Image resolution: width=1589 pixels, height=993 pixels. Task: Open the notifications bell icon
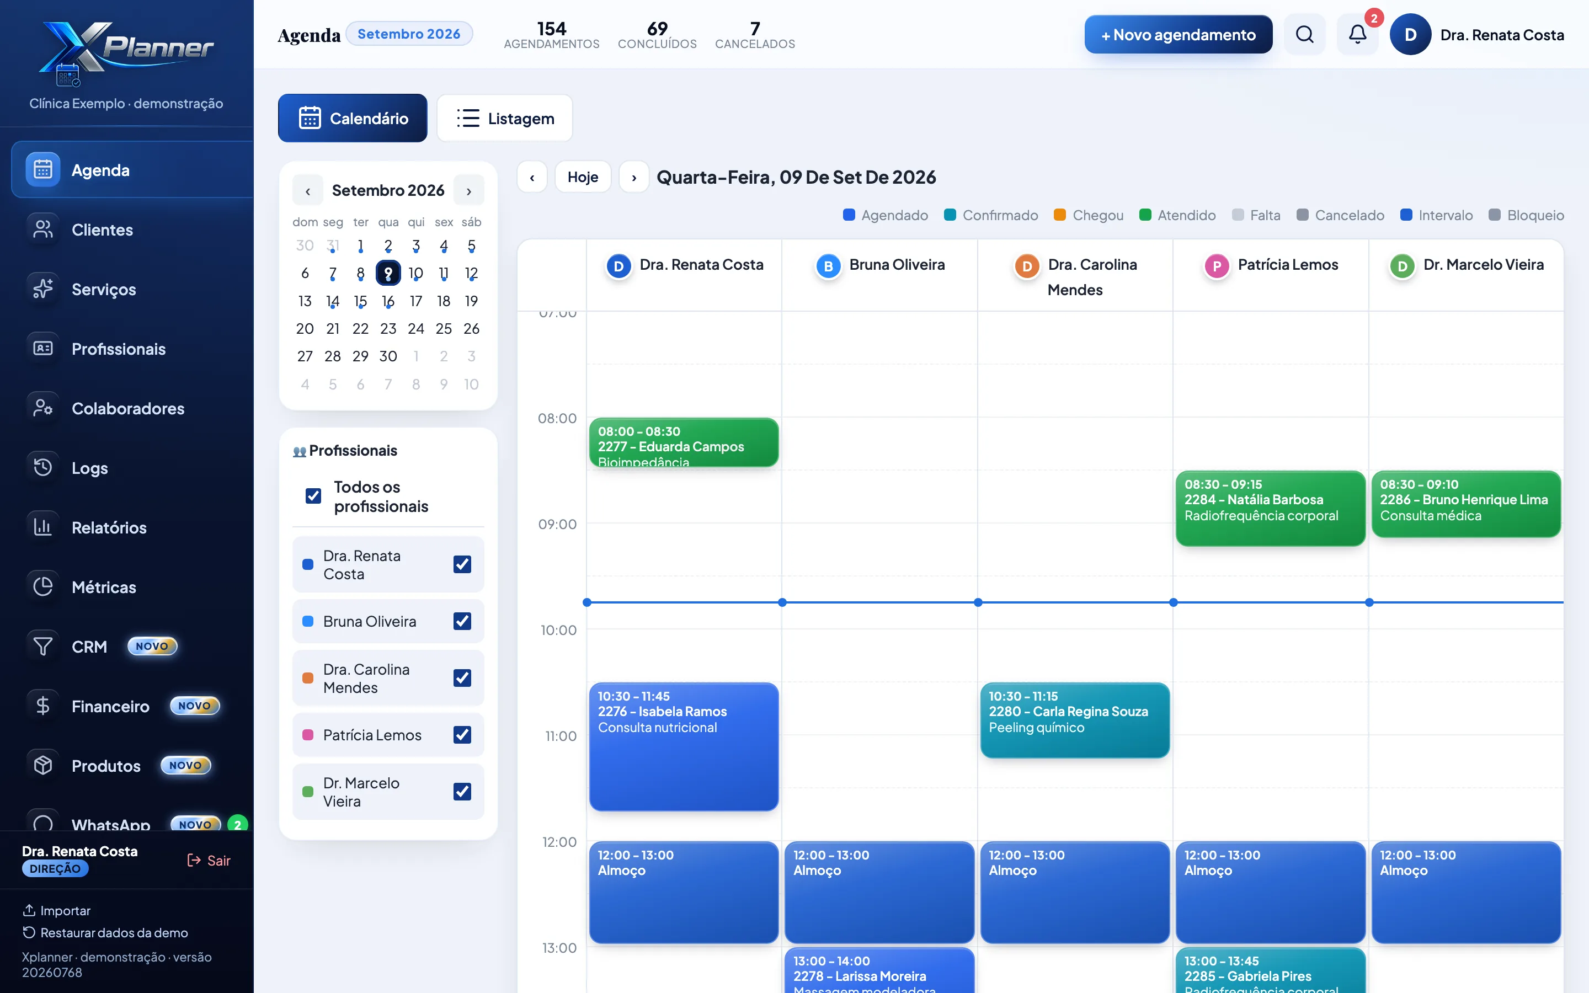pyautogui.click(x=1357, y=34)
